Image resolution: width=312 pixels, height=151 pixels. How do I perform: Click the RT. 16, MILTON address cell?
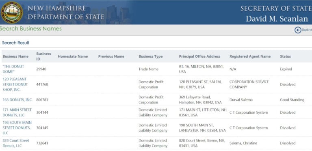pyautogui.click(x=201, y=69)
